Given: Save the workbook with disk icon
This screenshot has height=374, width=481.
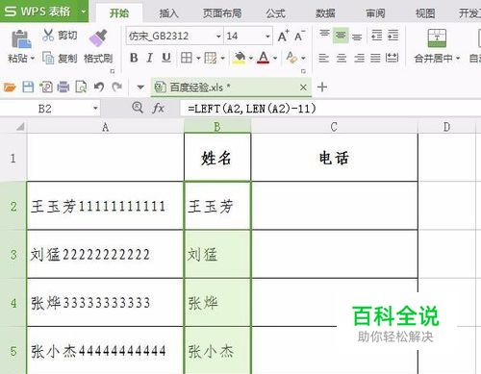Looking at the screenshot, I should (28, 87).
